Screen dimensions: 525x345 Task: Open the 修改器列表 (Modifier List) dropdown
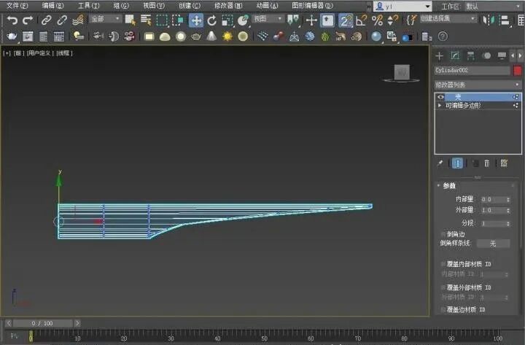[478, 85]
